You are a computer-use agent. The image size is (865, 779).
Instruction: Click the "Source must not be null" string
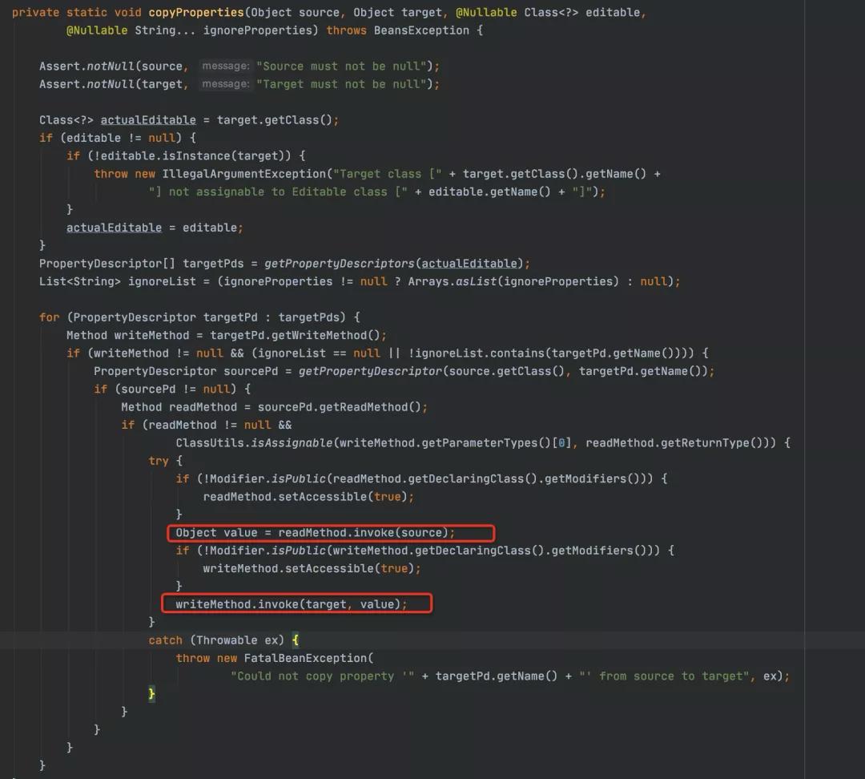click(341, 67)
